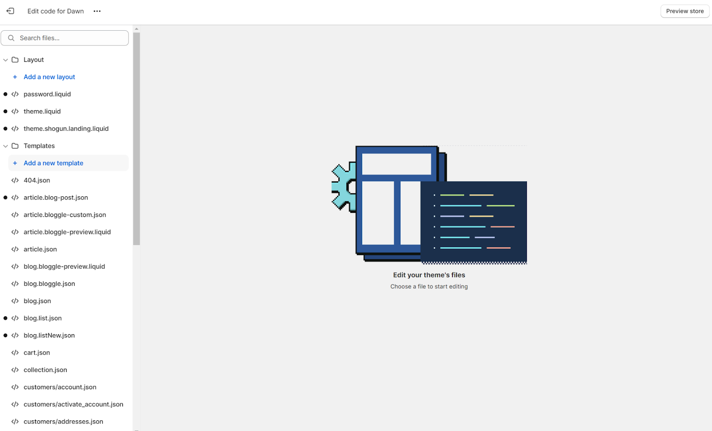Click code icon next to blog.listNew.json
Viewport: 712px width, 431px height.
[15, 335]
